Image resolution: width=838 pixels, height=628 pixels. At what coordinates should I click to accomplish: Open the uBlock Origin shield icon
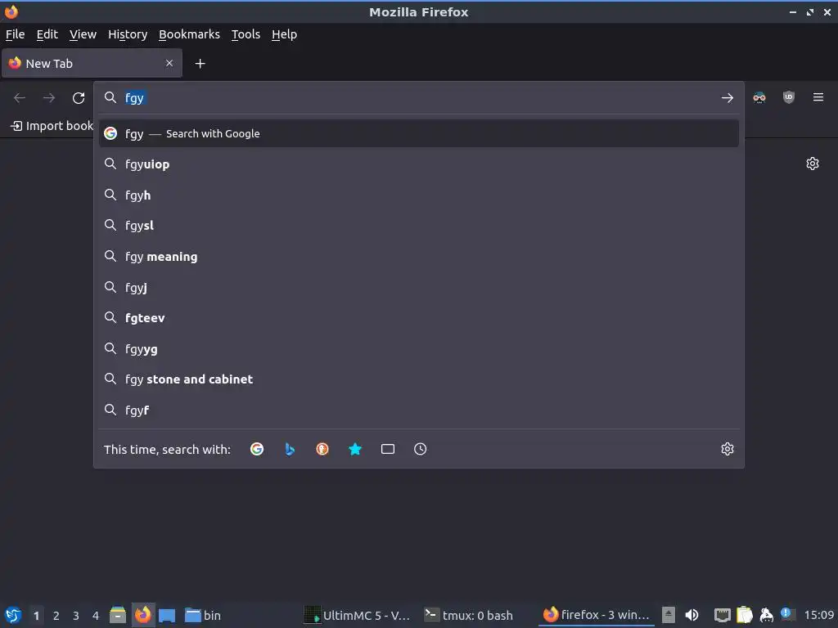[x=788, y=97]
